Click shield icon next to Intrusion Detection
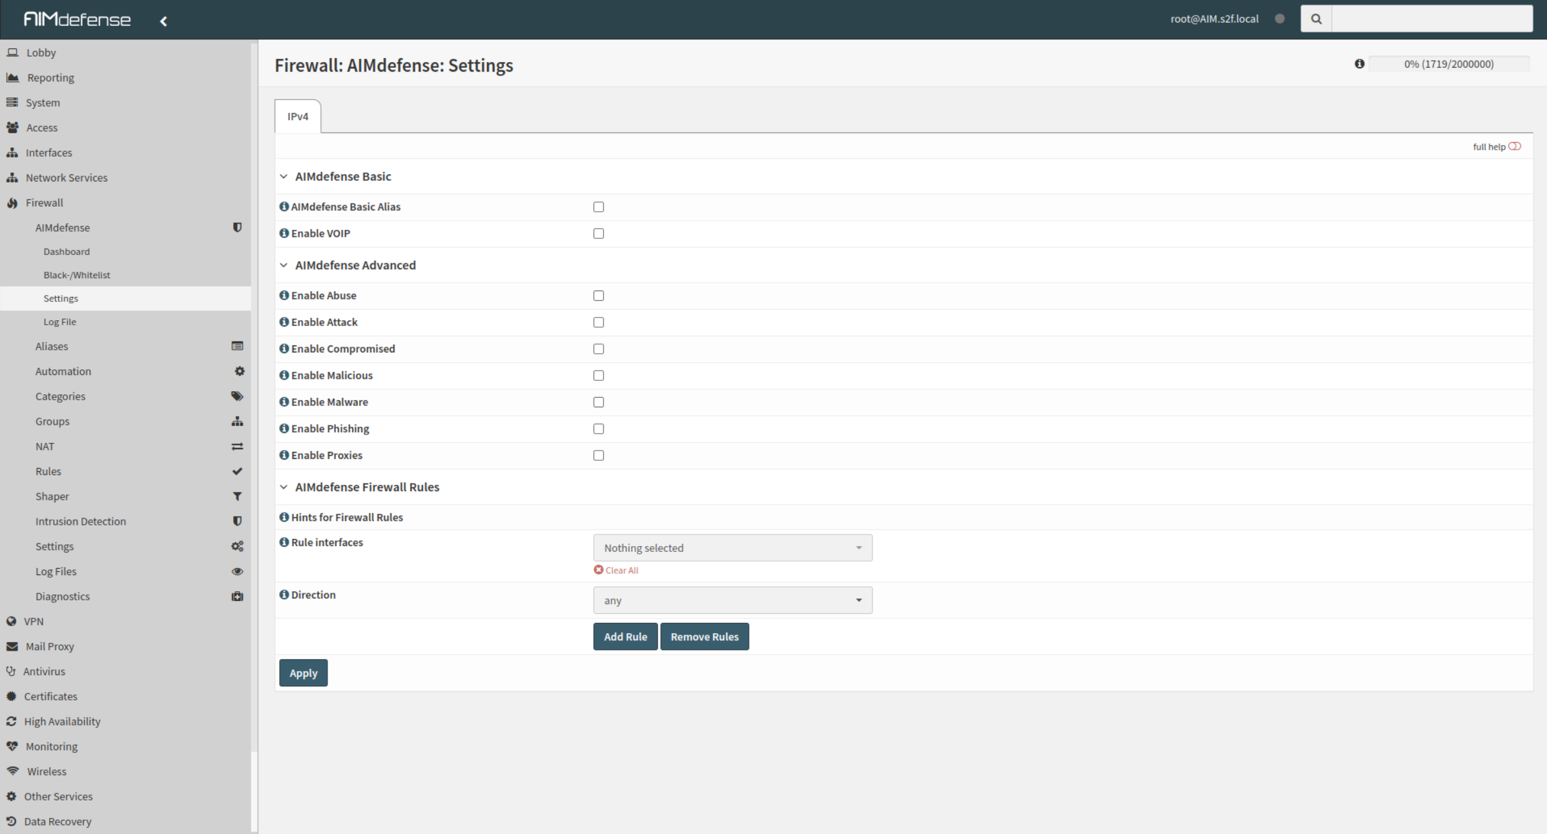 (x=237, y=521)
